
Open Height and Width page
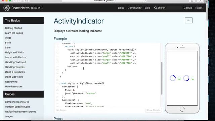[x=14, y=52]
